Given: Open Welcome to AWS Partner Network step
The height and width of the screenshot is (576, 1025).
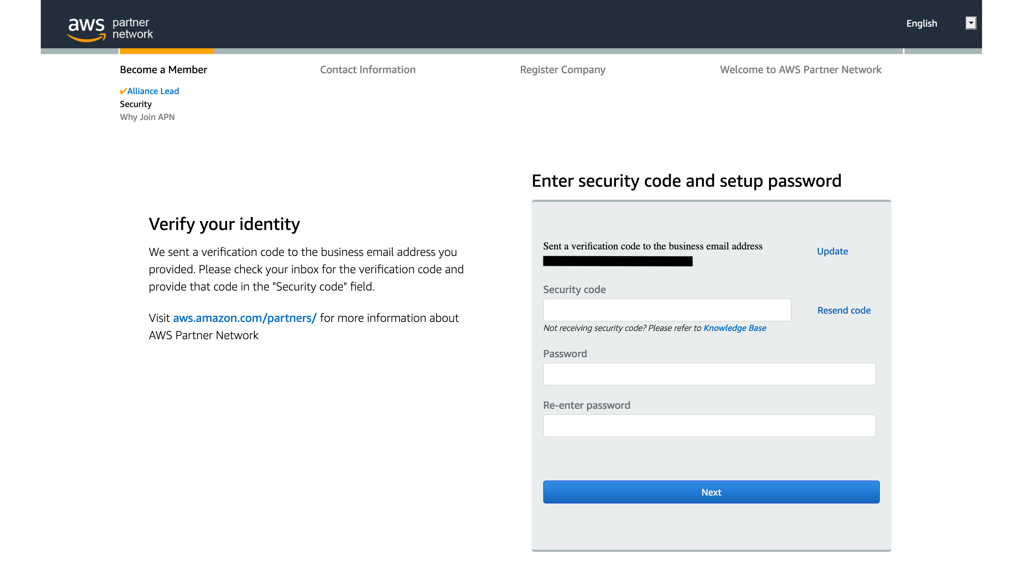Looking at the screenshot, I should (801, 70).
